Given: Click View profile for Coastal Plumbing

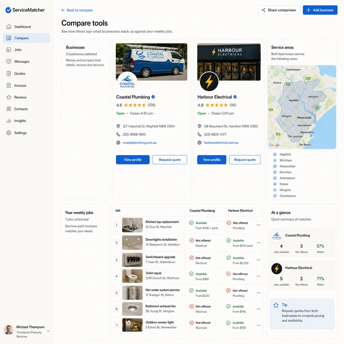Looking at the screenshot, I should coord(133,160).
